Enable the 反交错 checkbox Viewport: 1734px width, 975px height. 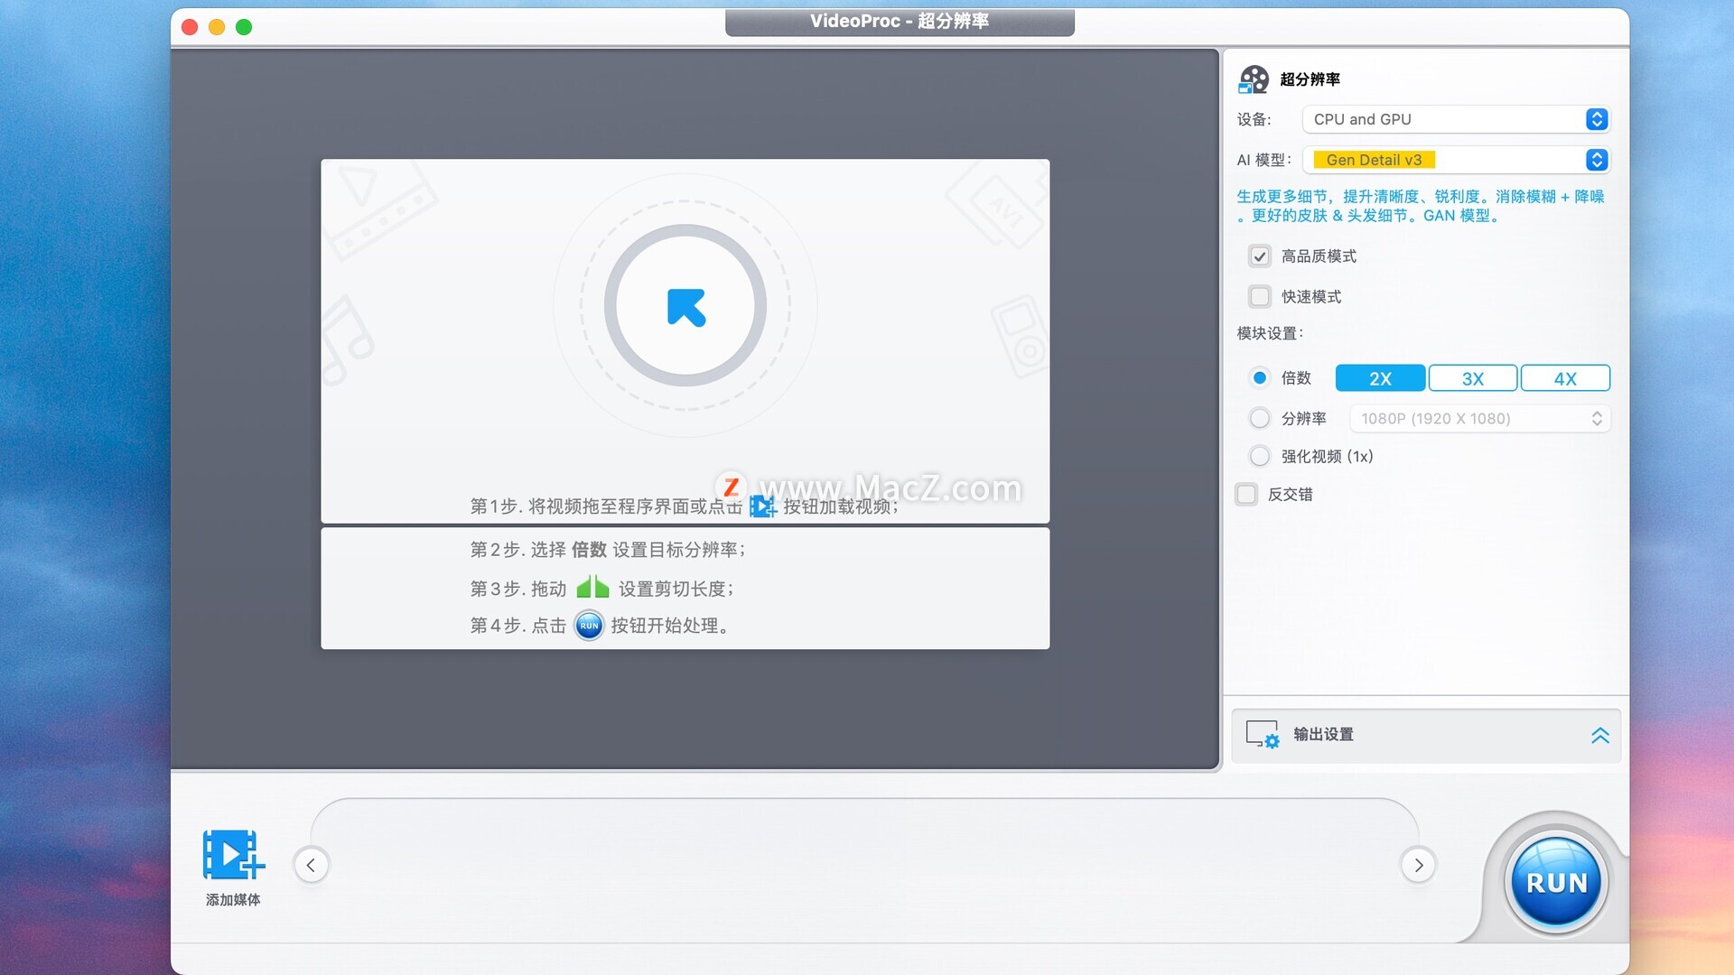tap(1246, 494)
